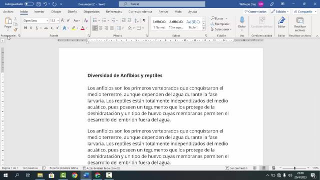Open the Editor pane icon
Image resolution: width=320 pixels, height=180 pixels.
tap(281, 20)
